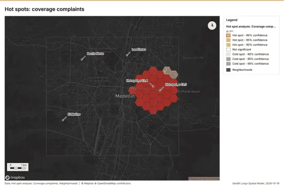Click the Hot spot z 13.4 marker pin
This screenshot has width=284, height=189.
(x=153, y=87)
